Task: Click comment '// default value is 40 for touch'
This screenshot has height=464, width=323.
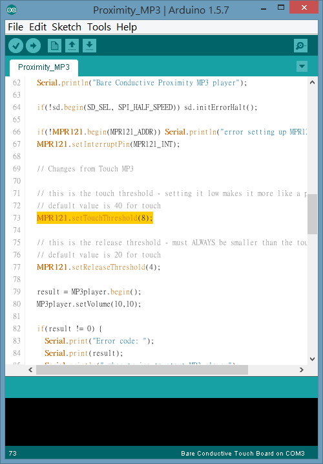Action: pyautogui.click(x=99, y=206)
